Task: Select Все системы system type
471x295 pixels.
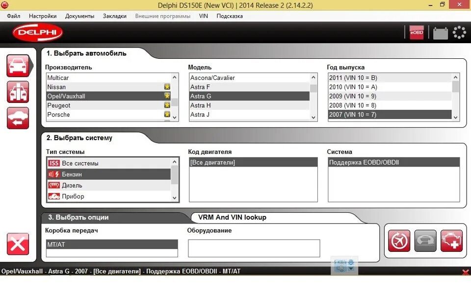Action: tap(109, 163)
